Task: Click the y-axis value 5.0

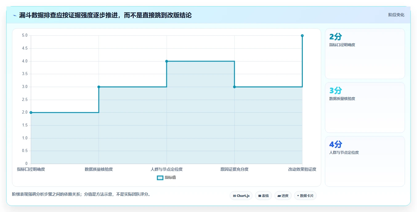Action: point(25,35)
